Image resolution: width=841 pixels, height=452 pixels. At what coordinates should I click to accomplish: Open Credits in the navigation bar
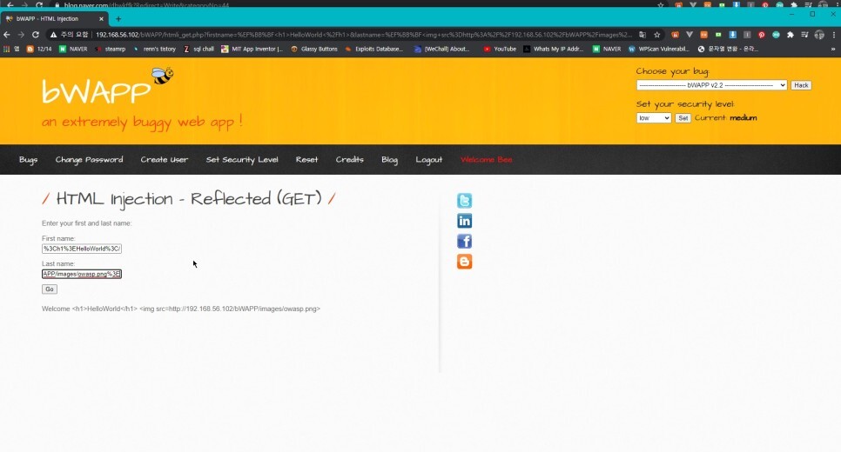coord(350,160)
